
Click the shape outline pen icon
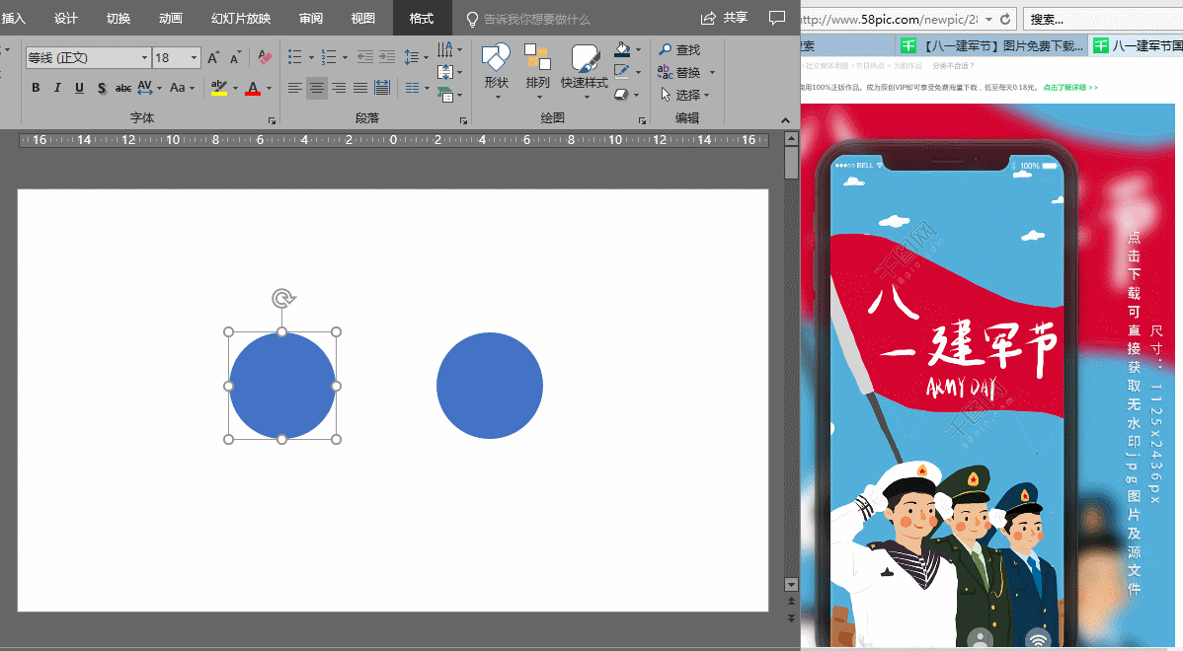point(622,72)
